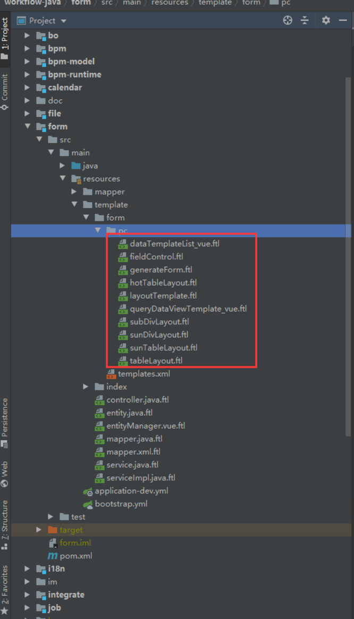Collapse the pc folder arrow
The width and height of the screenshot is (354, 619).
97,230
